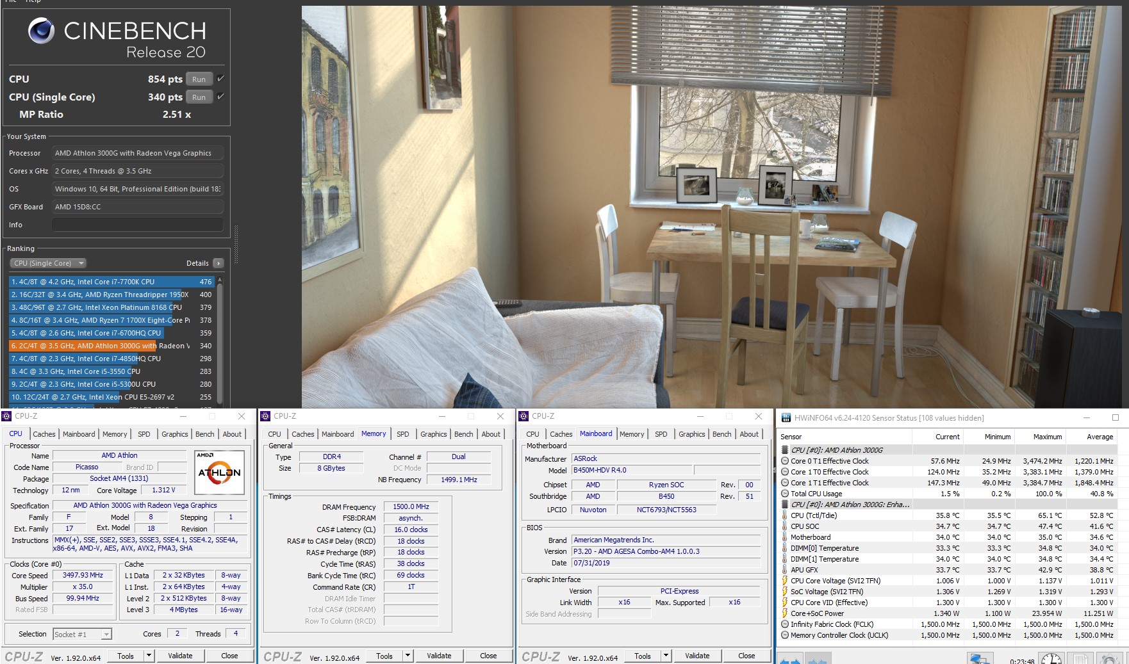The image size is (1129, 664).
Task: Click the clock icon beside Core 1 T1 Effective Clock
Action: click(785, 483)
